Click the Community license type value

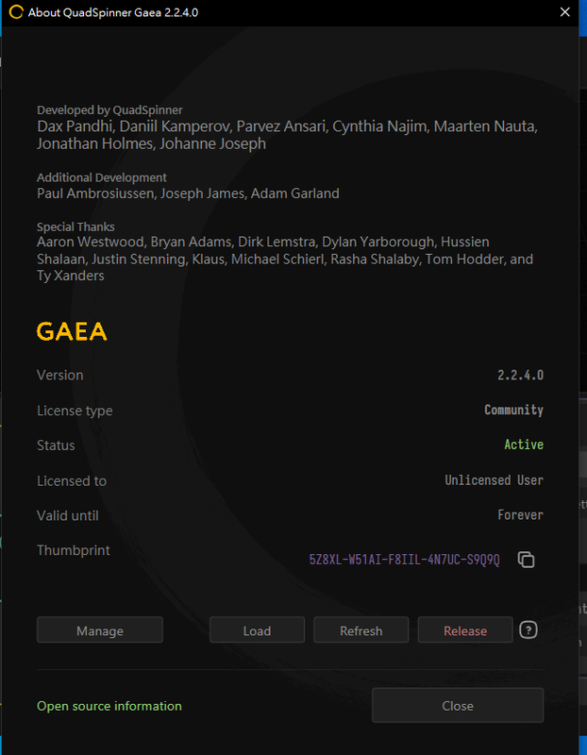click(x=513, y=410)
